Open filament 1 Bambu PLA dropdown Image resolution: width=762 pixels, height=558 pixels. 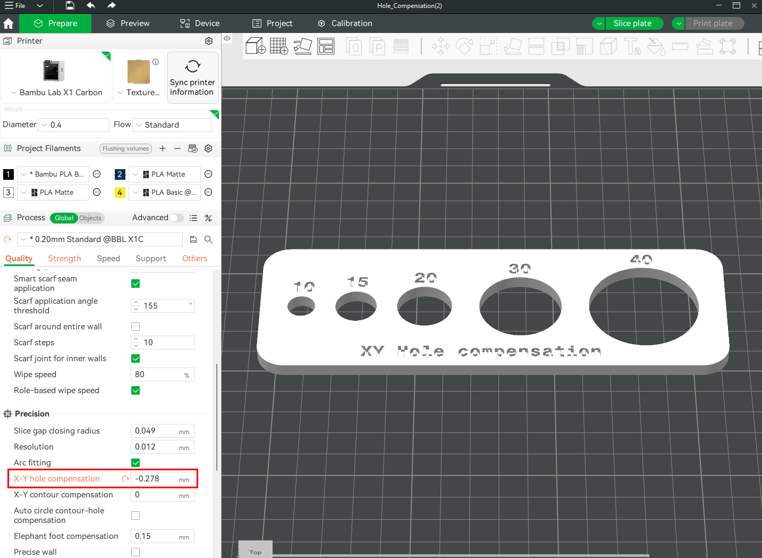click(53, 174)
